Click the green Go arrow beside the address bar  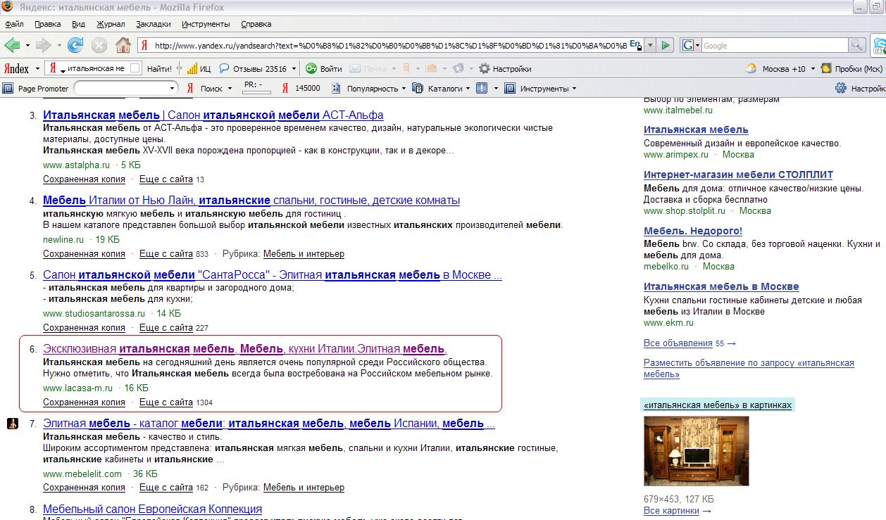[666, 45]
